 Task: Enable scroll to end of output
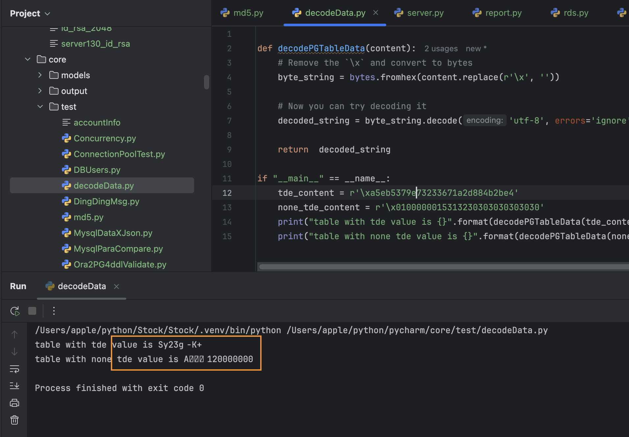pyautogui.click(x=14, y=386)
